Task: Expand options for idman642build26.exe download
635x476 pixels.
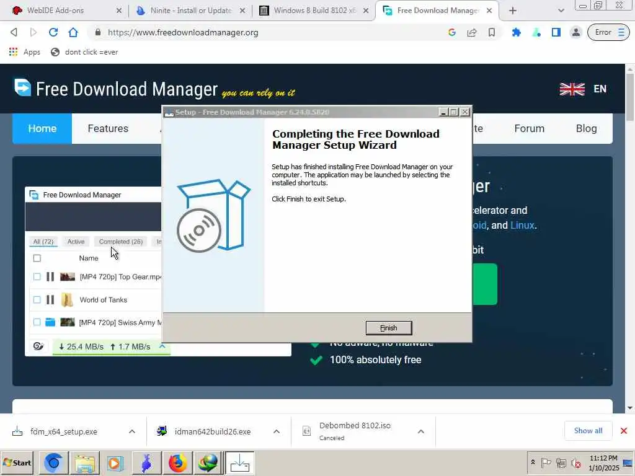Action: (276, 431)
